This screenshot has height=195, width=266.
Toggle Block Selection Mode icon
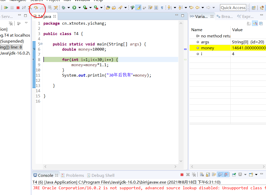tap(156, 8)
